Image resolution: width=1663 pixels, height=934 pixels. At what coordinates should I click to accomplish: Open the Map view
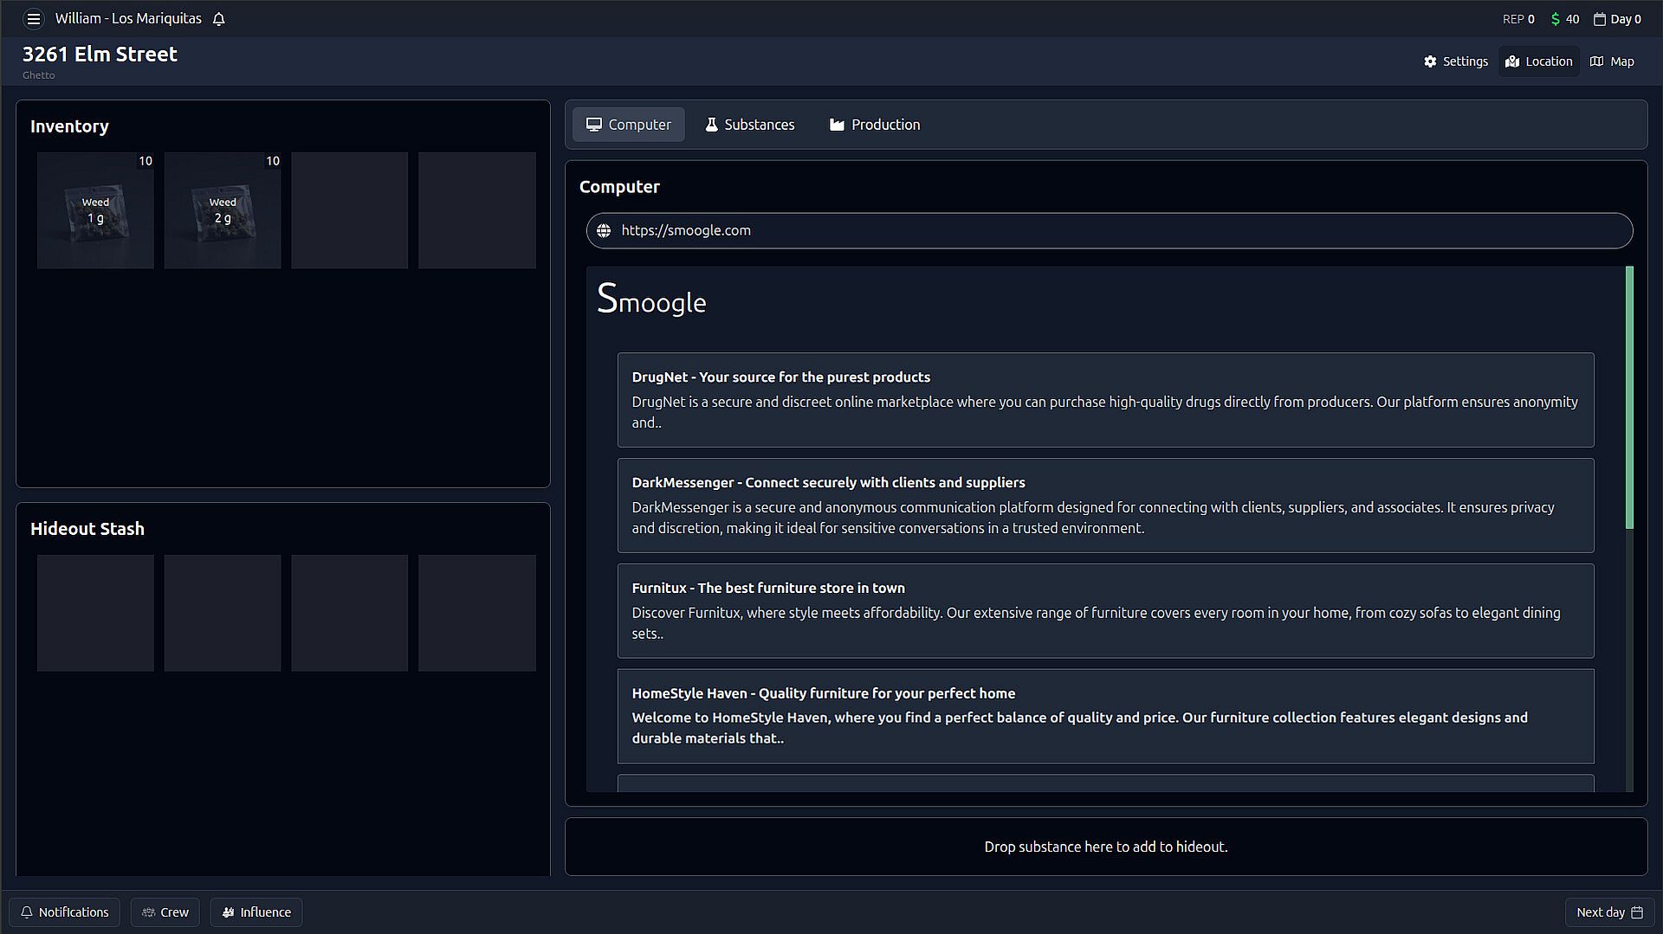(x=1612, y=61)
